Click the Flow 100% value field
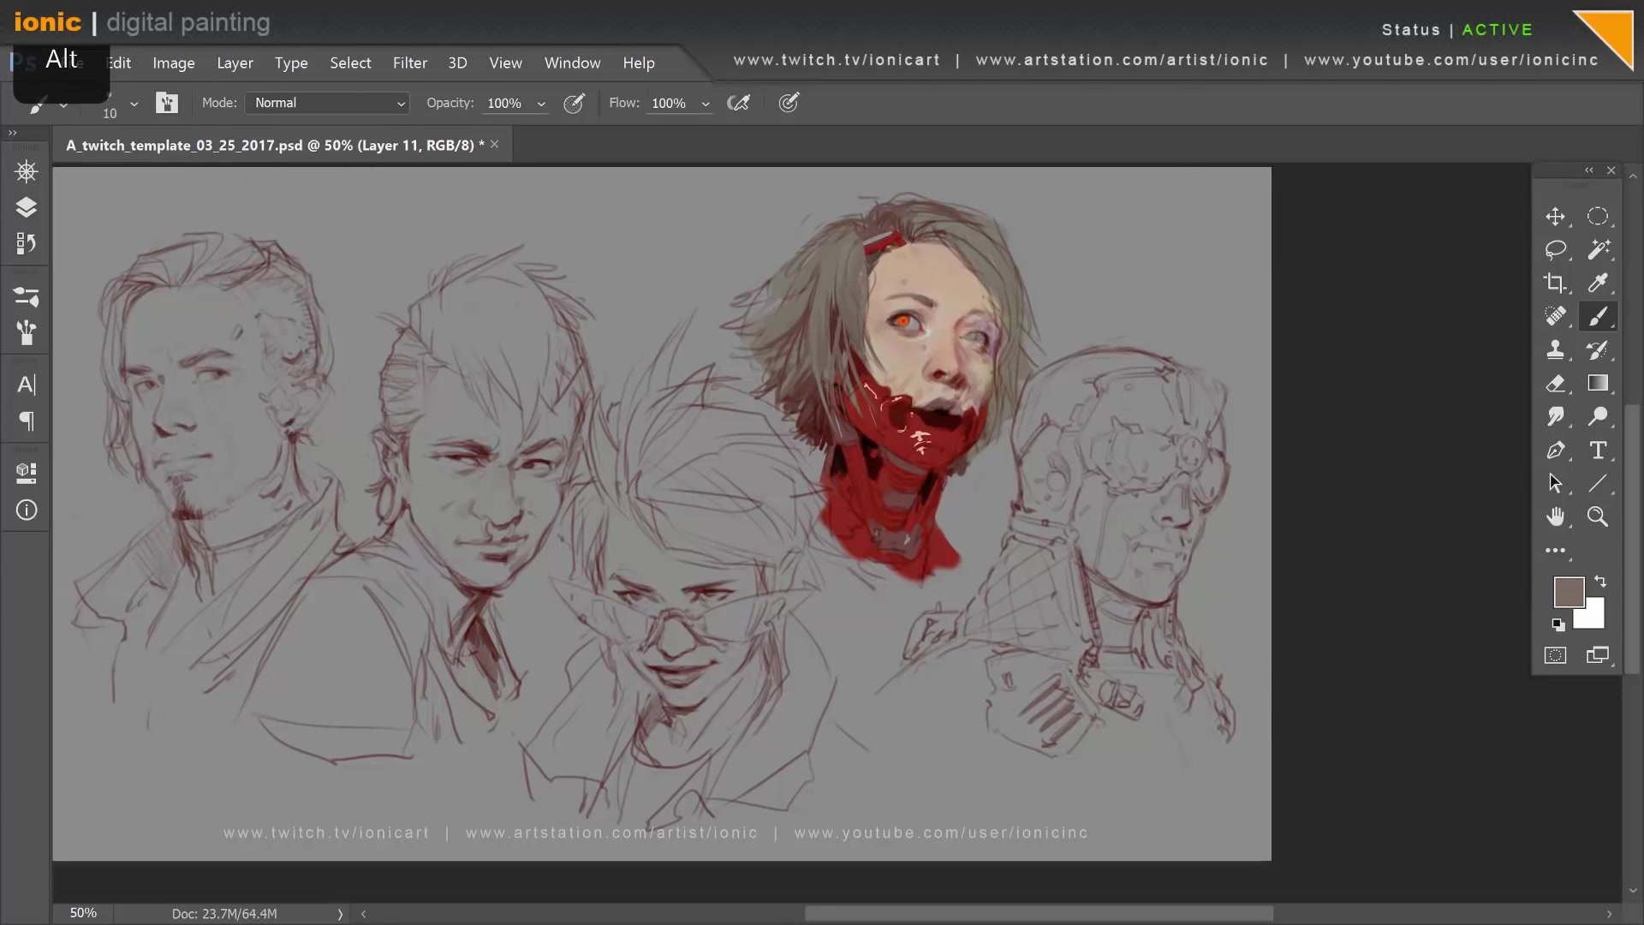The image size is (1644, 925). coord(670,103)
